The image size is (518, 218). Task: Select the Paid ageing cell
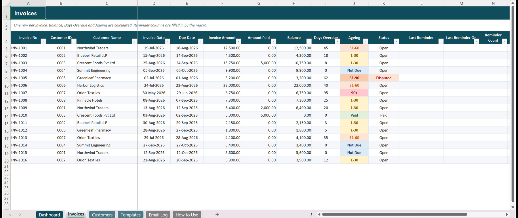[x=354, y=115]
